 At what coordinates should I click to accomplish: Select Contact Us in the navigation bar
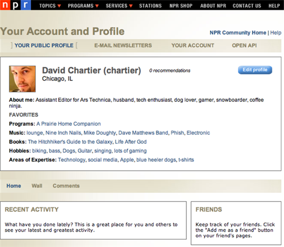tap(247, 6)
